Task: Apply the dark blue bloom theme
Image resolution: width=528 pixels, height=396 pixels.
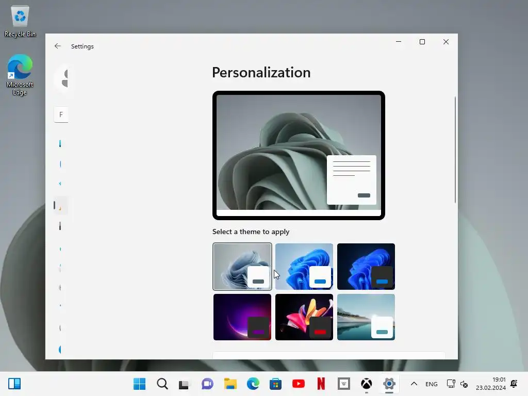Action: (366, 267)
